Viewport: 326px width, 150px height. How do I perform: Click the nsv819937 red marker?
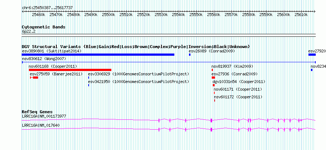point(212,70)
